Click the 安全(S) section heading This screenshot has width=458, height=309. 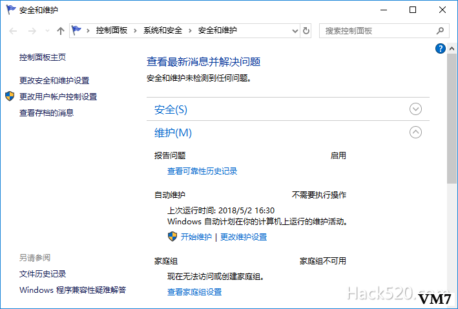pyautogui.click(x=171, y=110)
